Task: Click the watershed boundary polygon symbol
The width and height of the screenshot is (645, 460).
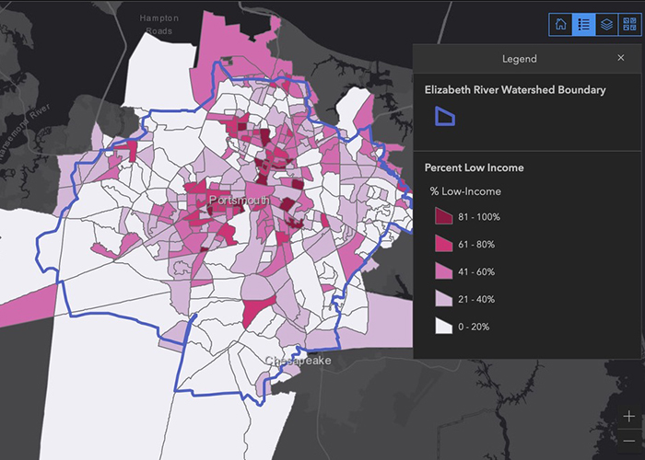Action: [445, 116]
